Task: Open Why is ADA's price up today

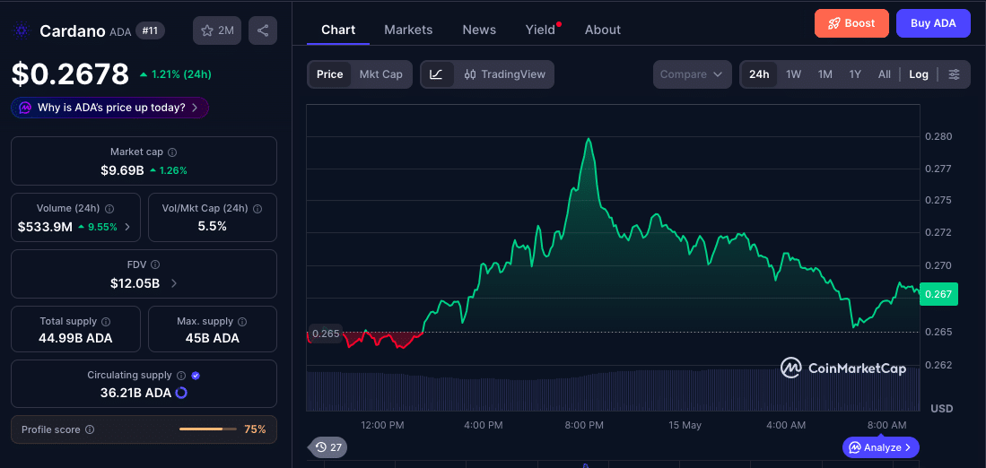Action: pos(109,108)
